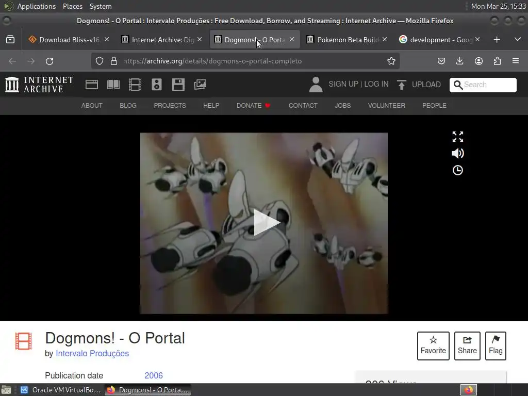The height and width of the screenshot is (396, 528).
Task: Open JOBS navigation link
Action: click(342, 106)
